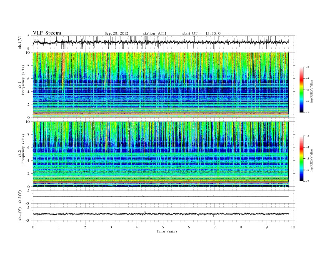This screenshot has height=255, width=330.
Task: Click the time axis tick label '9'
Action: 267,227
